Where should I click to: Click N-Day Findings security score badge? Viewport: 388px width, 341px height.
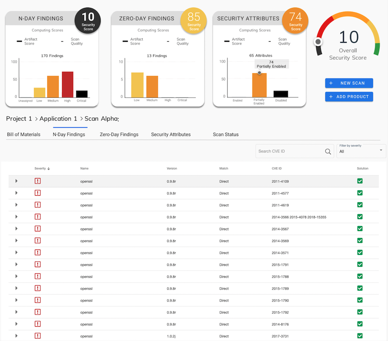pyautogui.click(x=88, y=21)
